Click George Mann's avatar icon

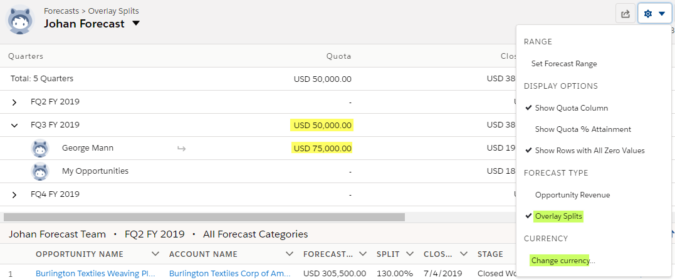pyautogui.click(x=41, y=149)
